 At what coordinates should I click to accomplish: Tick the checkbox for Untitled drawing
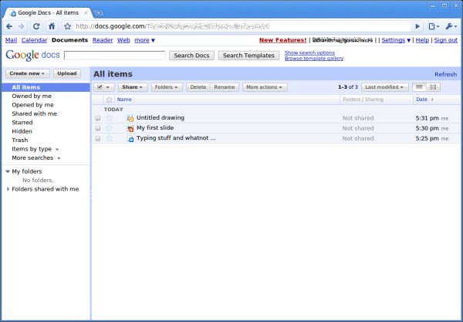[98, 118]
